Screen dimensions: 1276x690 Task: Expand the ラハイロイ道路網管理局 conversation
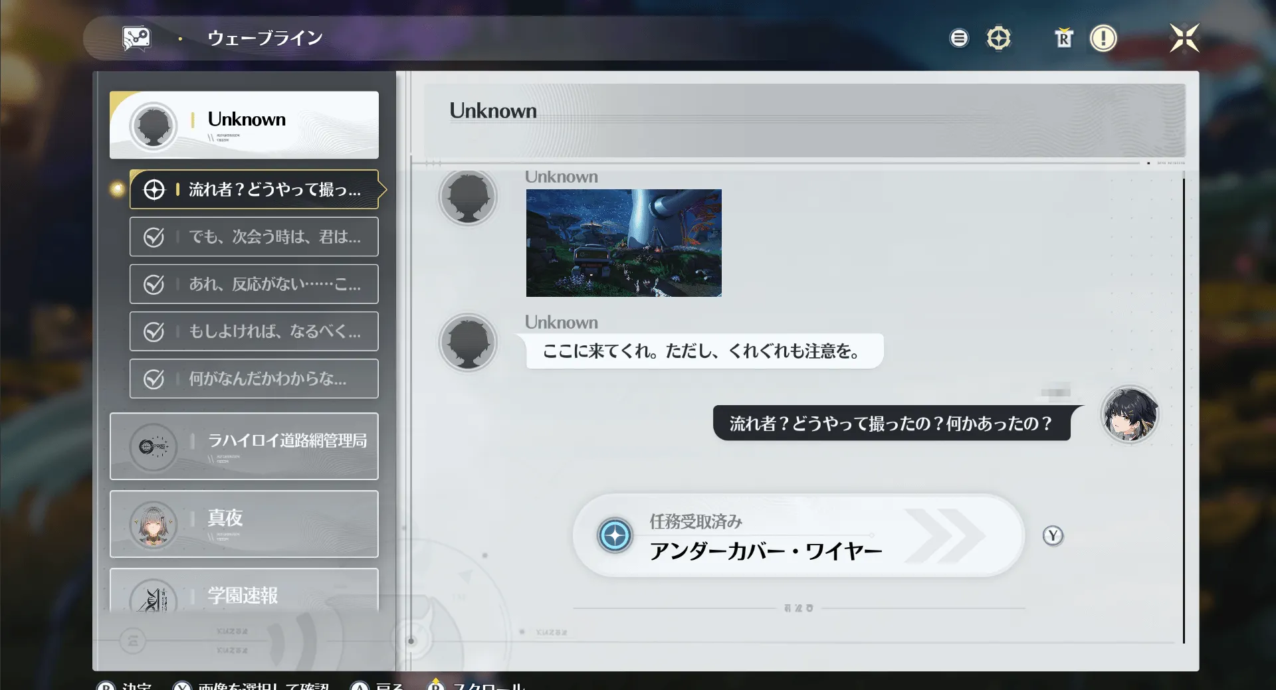click(244, 446)
